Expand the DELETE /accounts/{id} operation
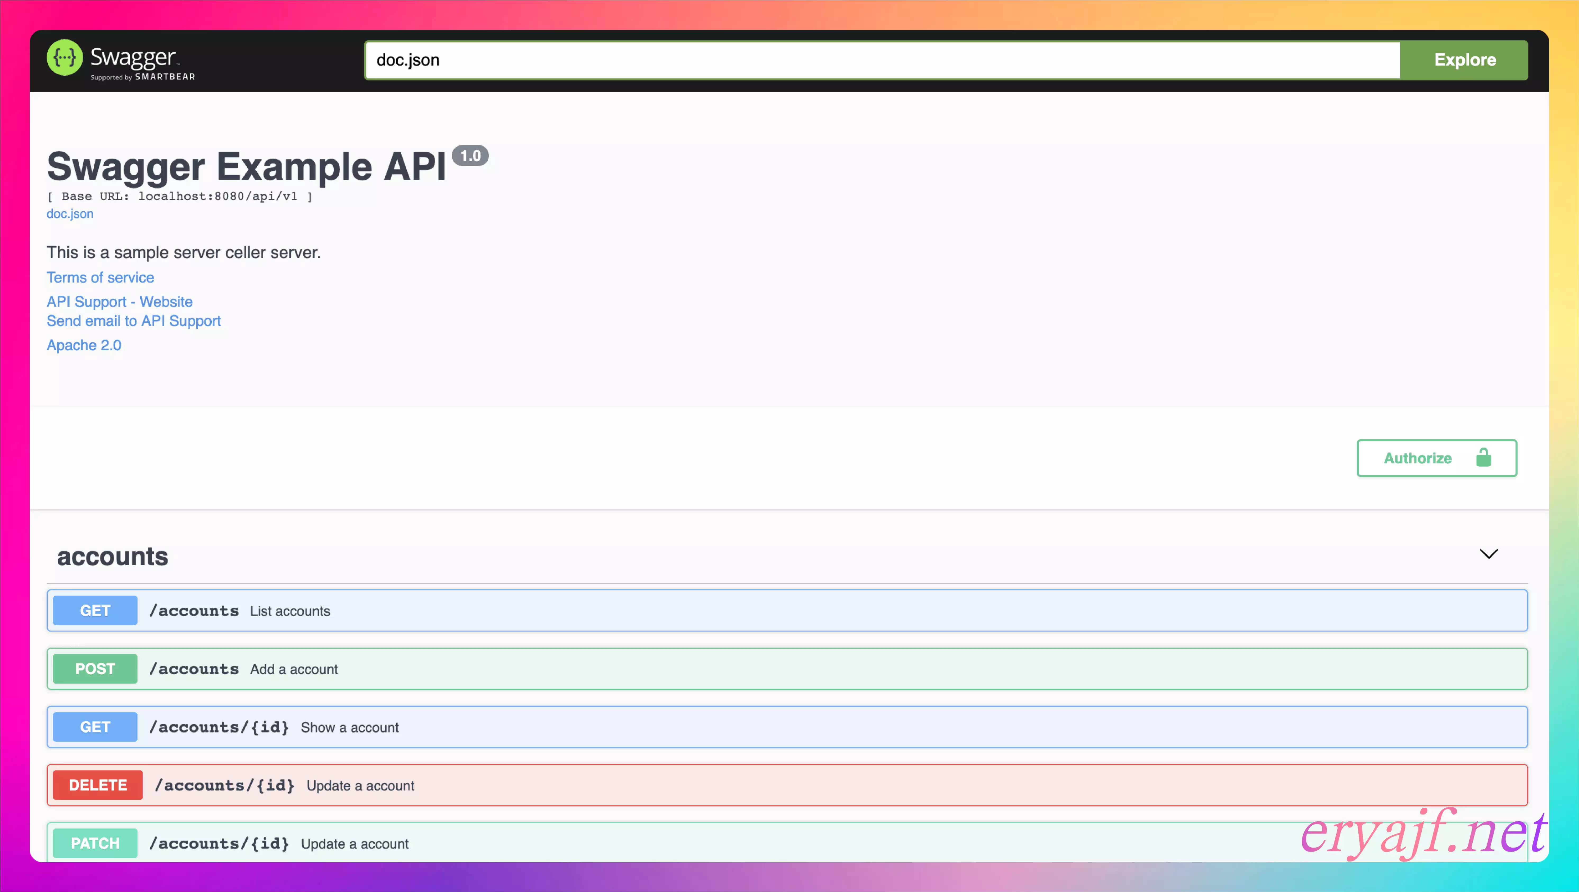The width and height of the screenshot is (1579, 892). [x=787, y=785]
